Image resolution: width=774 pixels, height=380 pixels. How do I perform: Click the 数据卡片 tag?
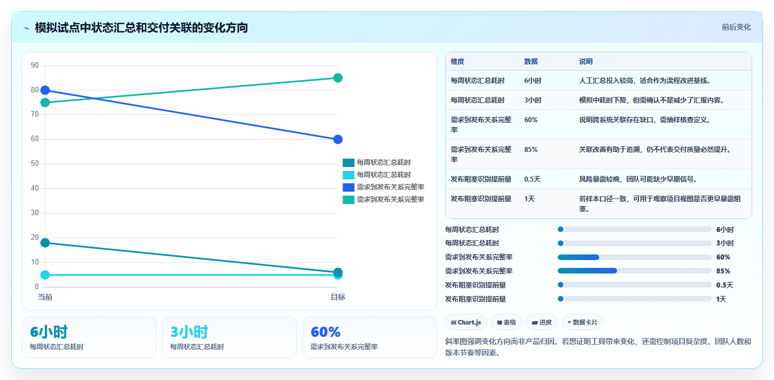(582, 322)
